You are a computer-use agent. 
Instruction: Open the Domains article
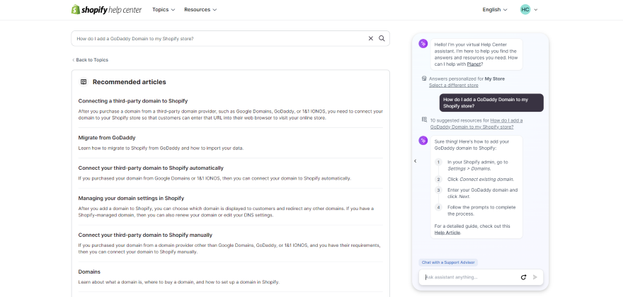coord(89,272)
